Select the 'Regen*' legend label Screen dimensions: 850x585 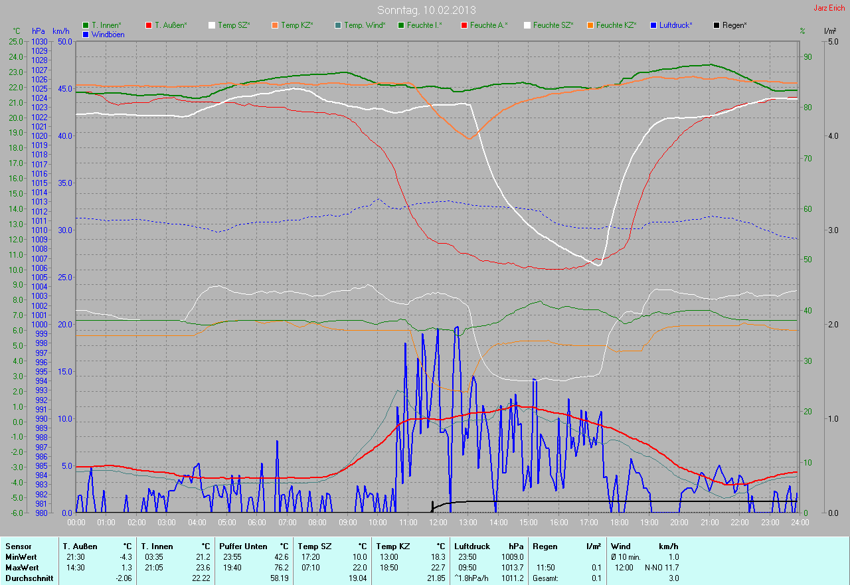point(734,25)
